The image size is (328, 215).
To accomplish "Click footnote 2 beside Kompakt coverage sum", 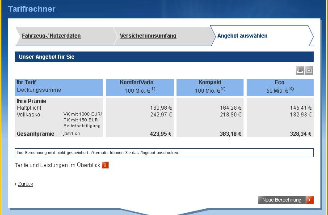I will 223,89.
